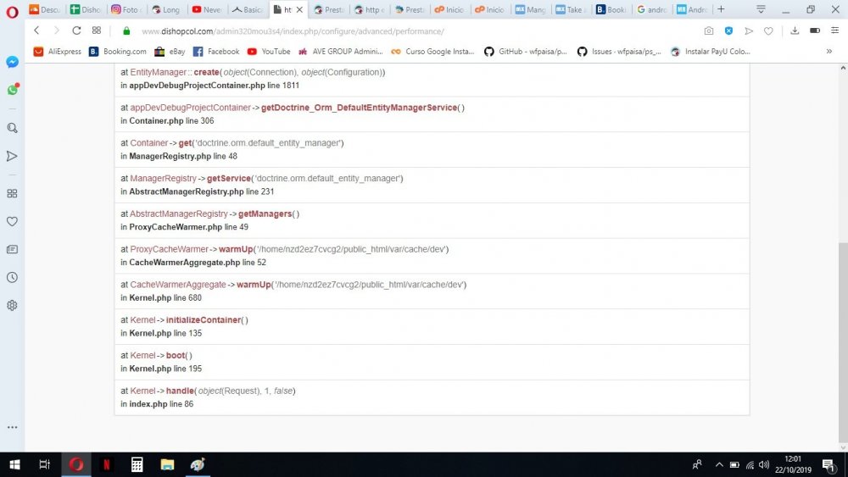Viewport: 848px width, 477px height.
Task: Open the Issues - wfpaisa bookmark
Action: click(619, 52)
